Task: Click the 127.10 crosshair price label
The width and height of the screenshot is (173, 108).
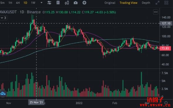Action: (x=166, y=23)
